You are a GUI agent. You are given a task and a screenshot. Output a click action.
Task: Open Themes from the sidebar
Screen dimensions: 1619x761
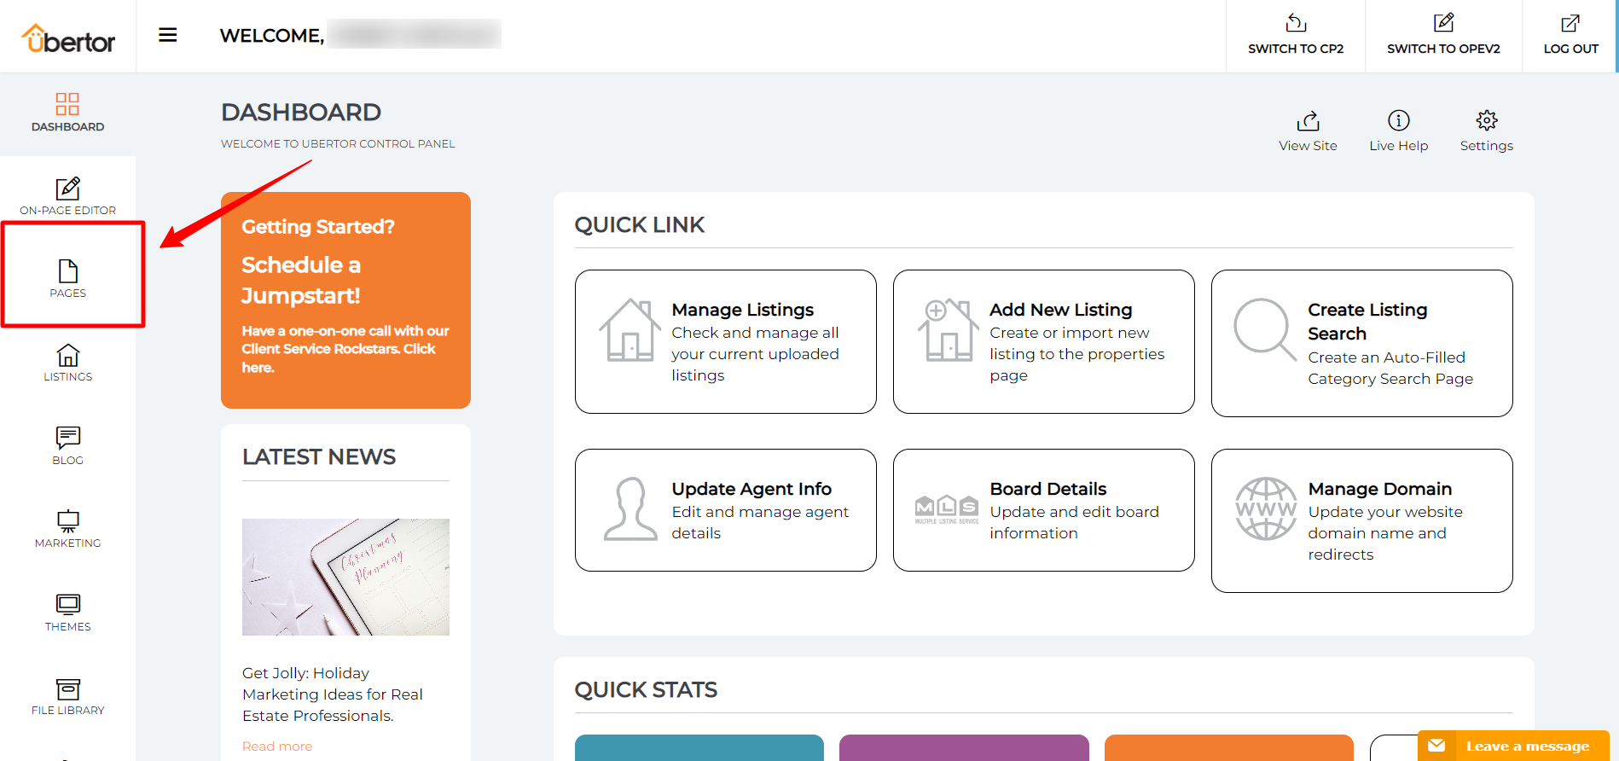pos(67,612)
